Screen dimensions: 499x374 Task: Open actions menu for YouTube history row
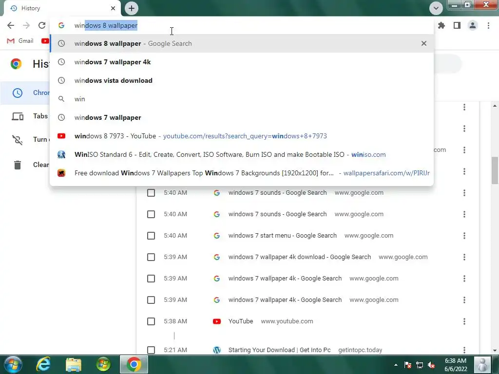pos(464,321)
